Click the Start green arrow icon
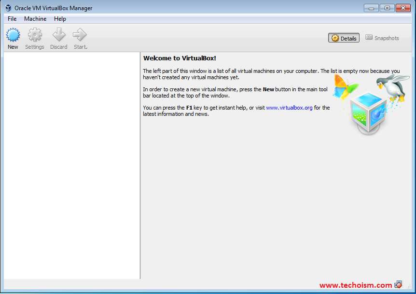The height and width of the screenshot is (294, 416). (x=80, y=35)
